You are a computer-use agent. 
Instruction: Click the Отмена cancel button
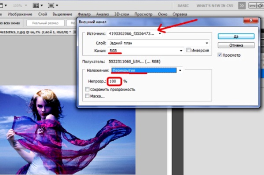pyautogui.click(x=236, y=45)
